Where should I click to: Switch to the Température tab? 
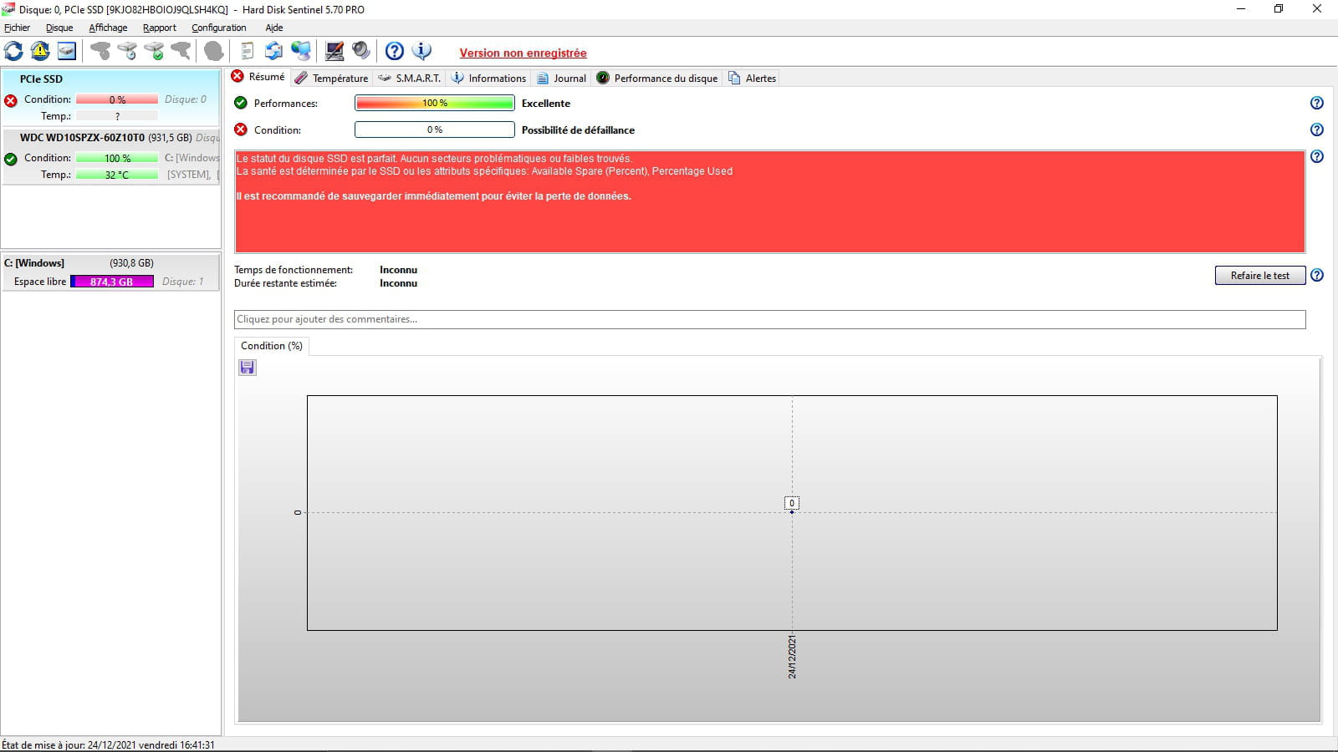[331, 78]
